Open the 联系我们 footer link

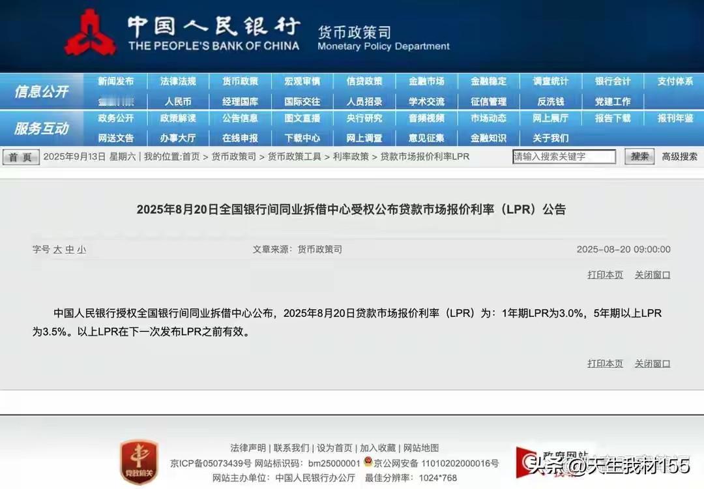[291, 448]
